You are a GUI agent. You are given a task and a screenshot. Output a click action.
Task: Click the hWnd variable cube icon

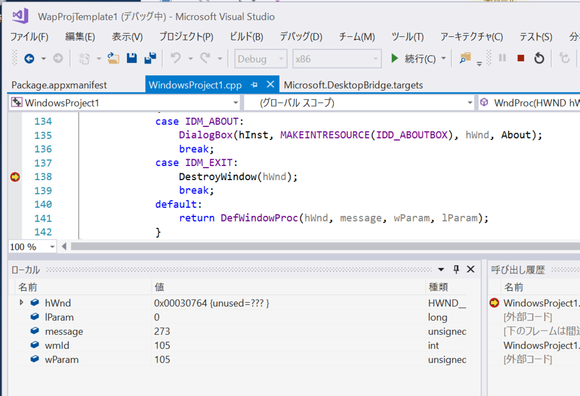35,303
